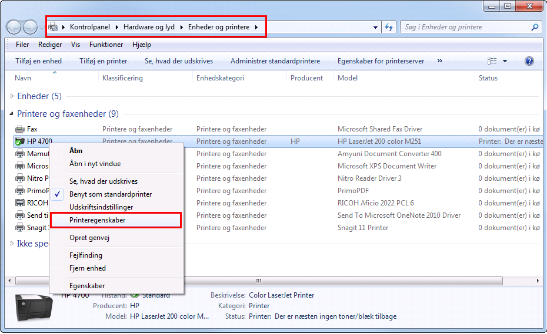This screenshot has height=334, width=547.
Task: Toggle Benyt som standardprinter check
Action: [x=57, y=194]
